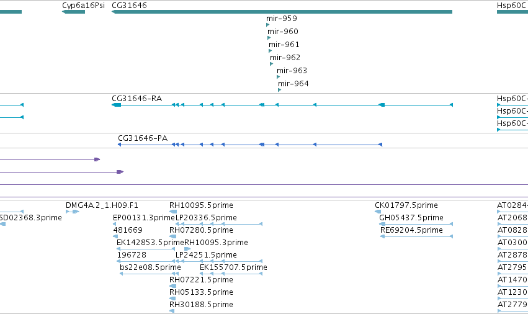Click the RE69204.5prime EST feature
Image resolution: width=528 pixels, height=314 pixels.
[x=416, y=236]
